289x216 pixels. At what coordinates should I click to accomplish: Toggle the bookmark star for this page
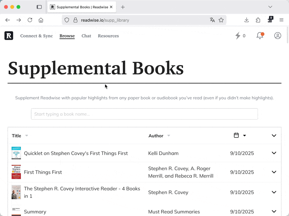click(x=221, y=20)
